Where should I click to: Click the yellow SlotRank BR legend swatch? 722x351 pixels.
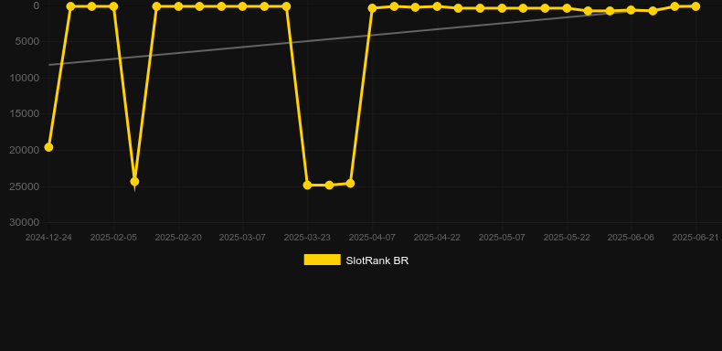323,260
